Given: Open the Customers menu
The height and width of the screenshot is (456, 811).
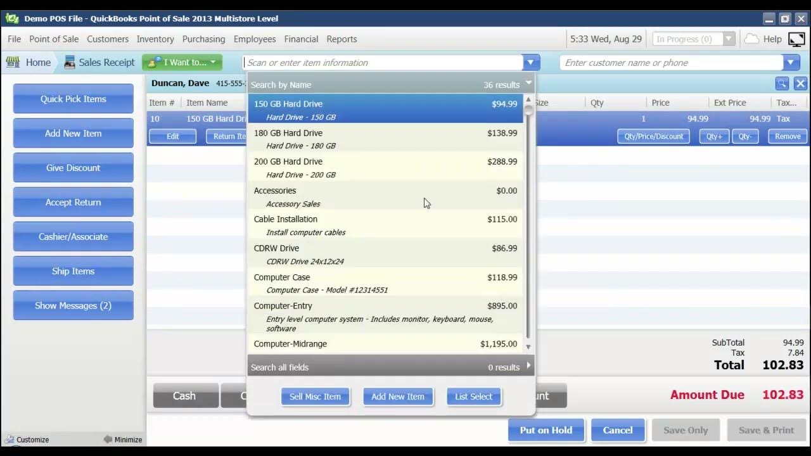Looking at the screenshot, I should coord(108,39).
